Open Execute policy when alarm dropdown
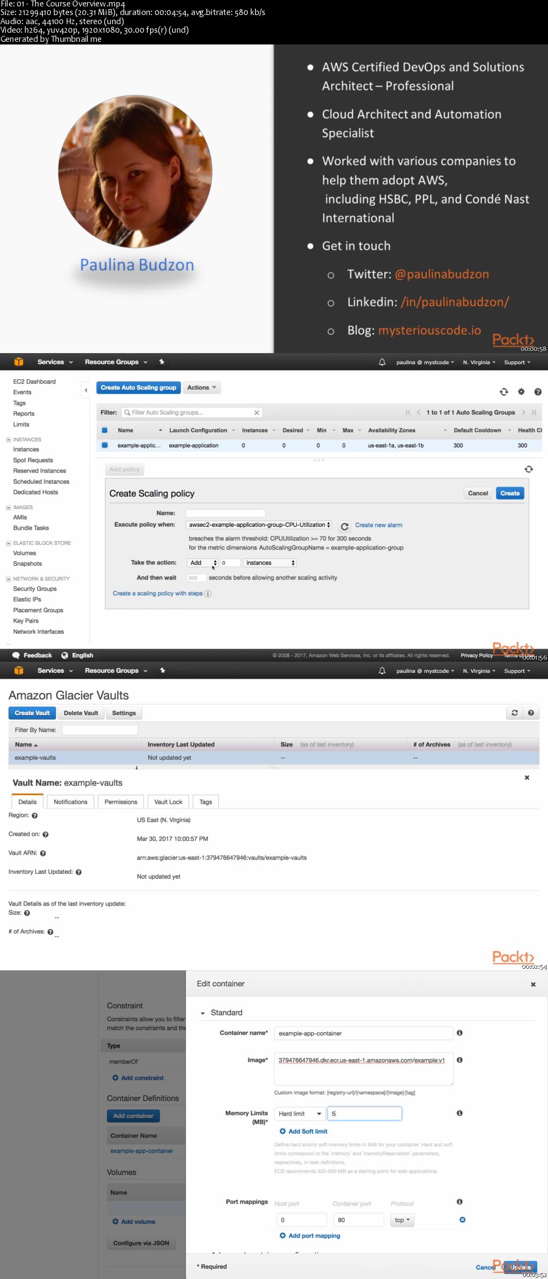Image resolution: width=548 pixels, height=1279 pixels. pyautogui.click(x=259, y=525)
